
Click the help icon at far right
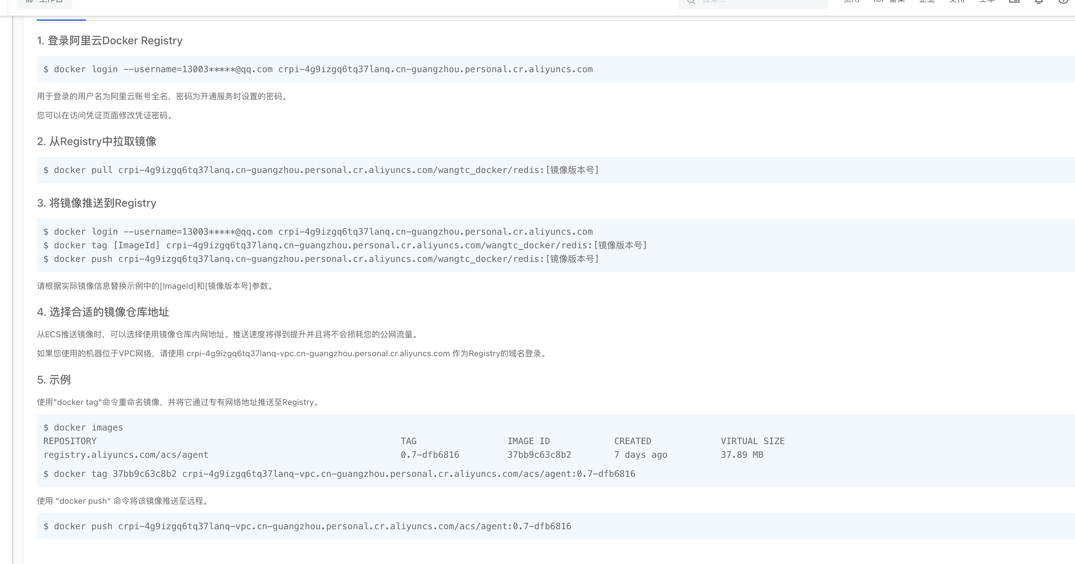1063,2
